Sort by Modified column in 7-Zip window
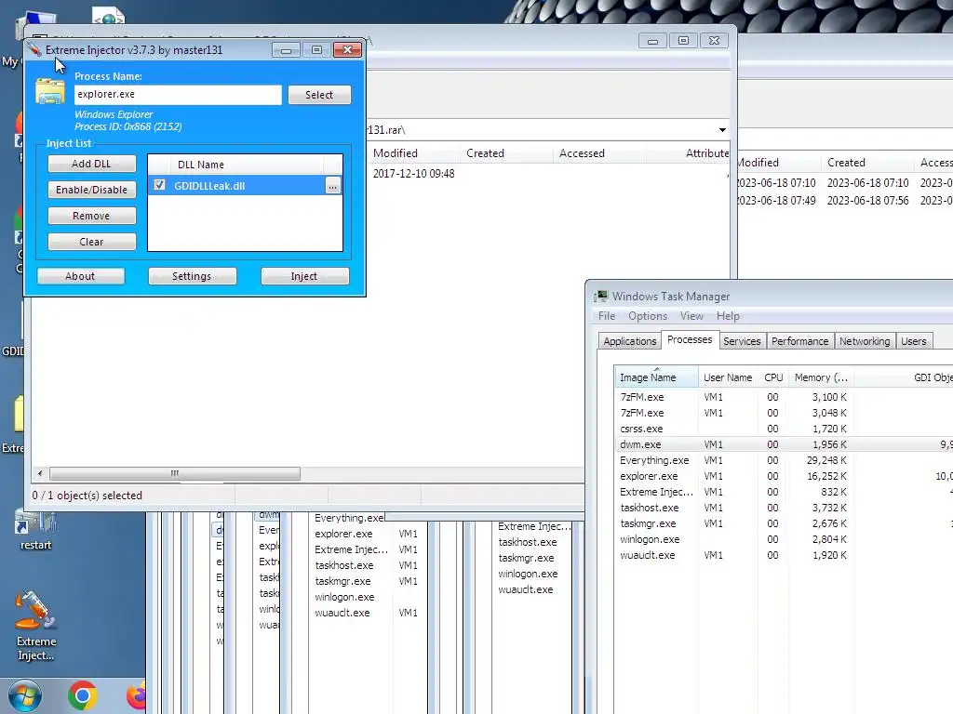Viewport: 953px width, 714px height. pyautogui.click(x=413, y=153)
